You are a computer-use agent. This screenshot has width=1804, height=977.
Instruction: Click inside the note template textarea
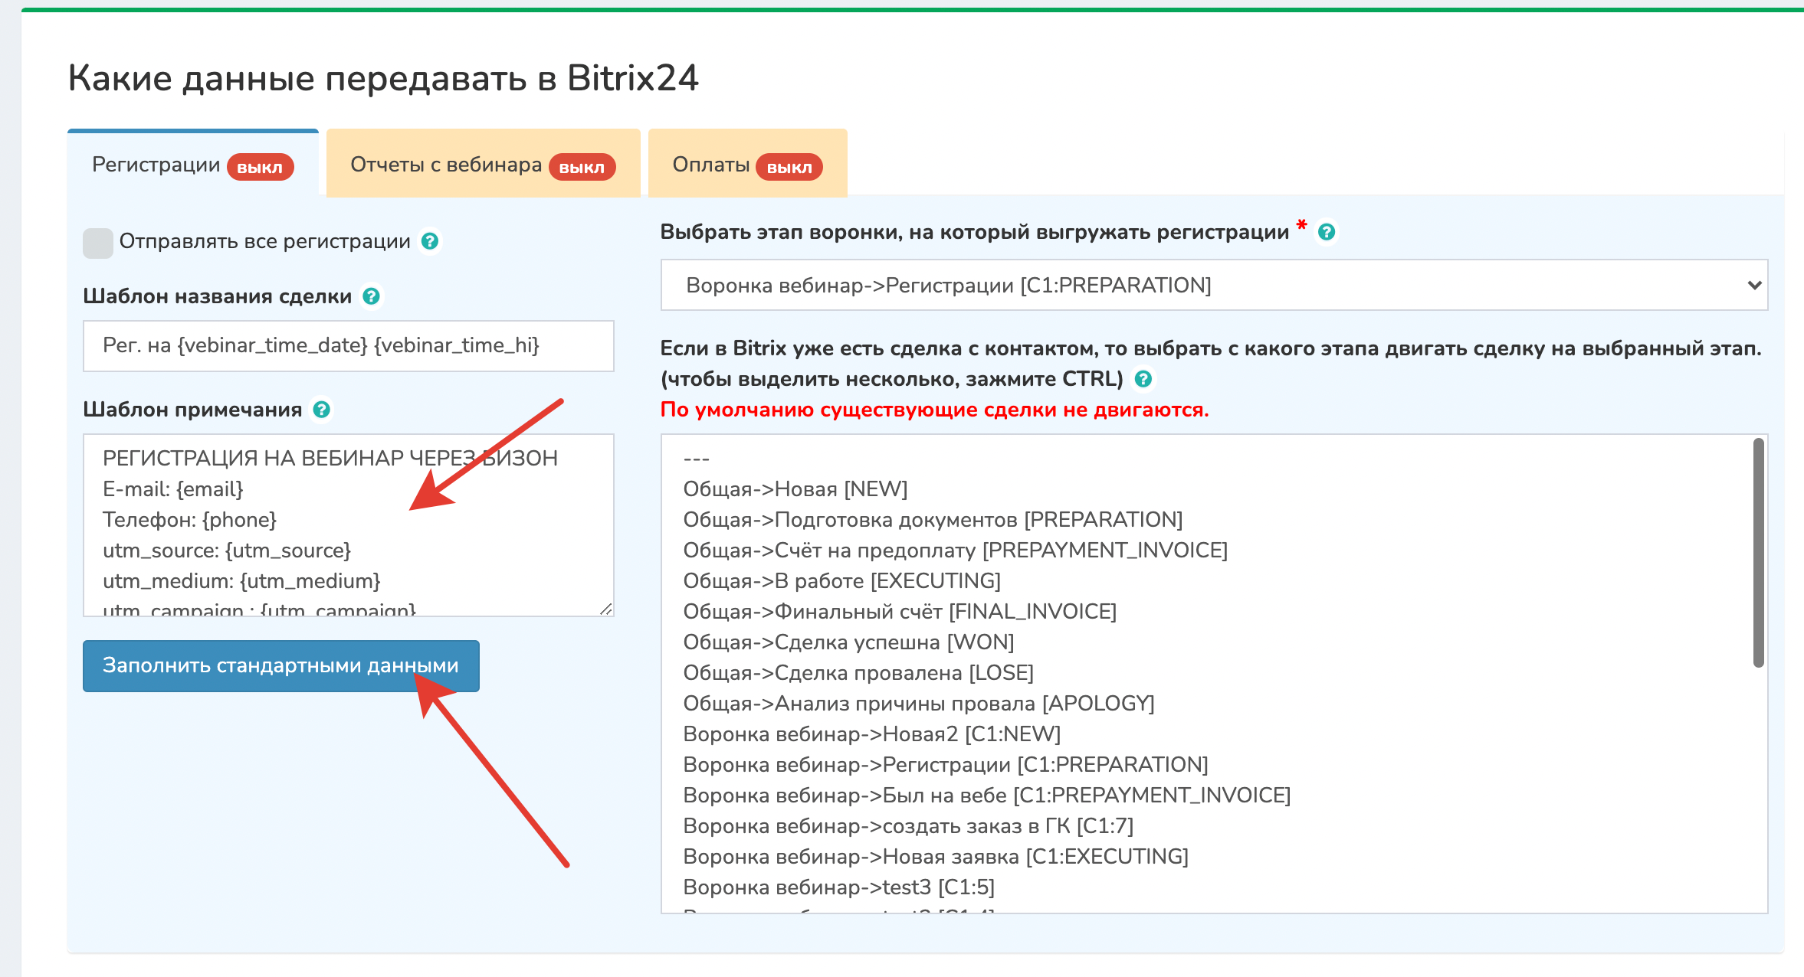(x=349, y=525)
